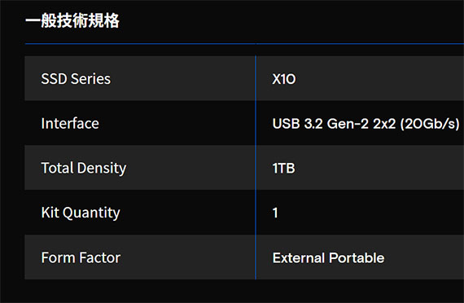
Task: Select the Kit Quantity label
Action: (x=81, y=213)
